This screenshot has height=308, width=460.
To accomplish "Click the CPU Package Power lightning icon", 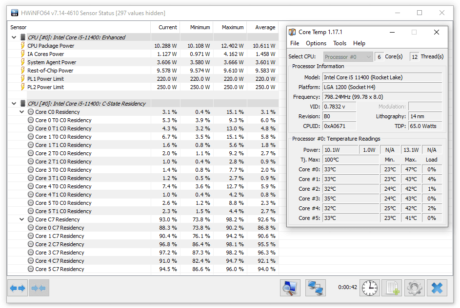I will click(22, 46).
